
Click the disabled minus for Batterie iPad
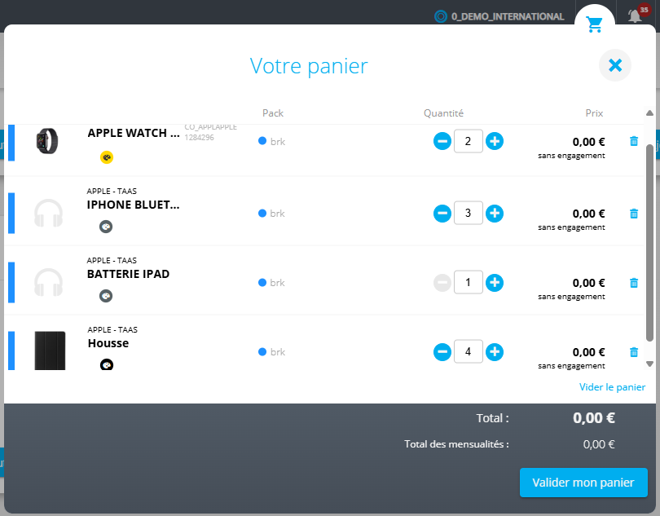click(442, 283)
